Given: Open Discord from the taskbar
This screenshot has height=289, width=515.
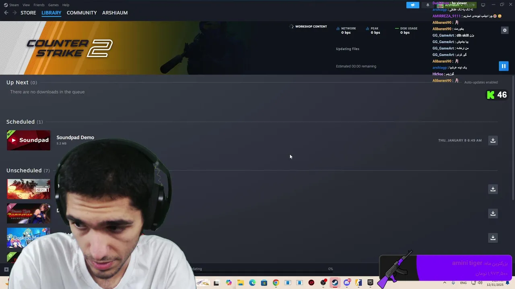Looking at the screenshot, I should pyautogui.click(x=347, y=283).
